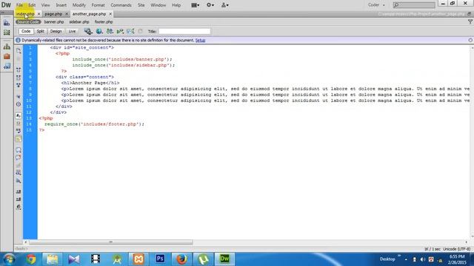Switch to Split view
This screenshot has height=266, width=474.
click(x=41, y=31)
